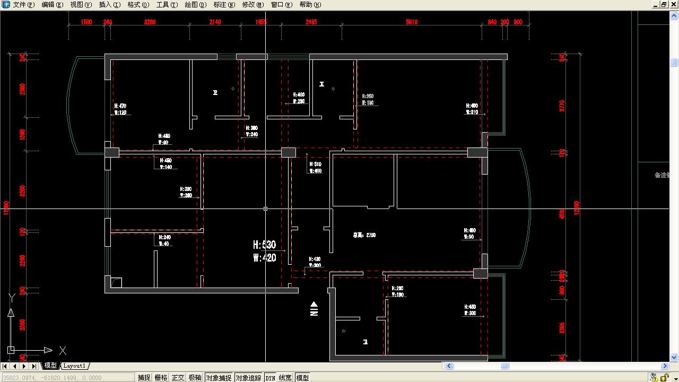Image resolution: width=679 pixels, height=382 pixels.
Task: Go to previous layout tab arrow
Action: 15,366
